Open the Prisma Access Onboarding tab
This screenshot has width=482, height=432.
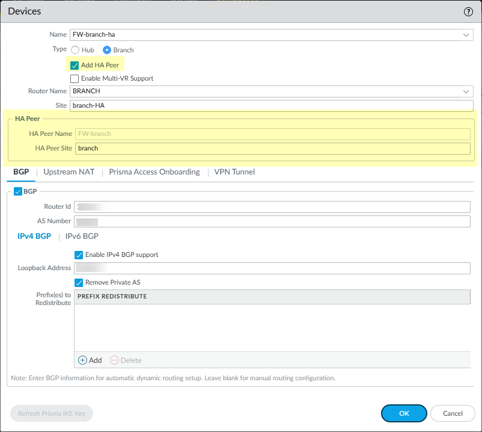154,172
